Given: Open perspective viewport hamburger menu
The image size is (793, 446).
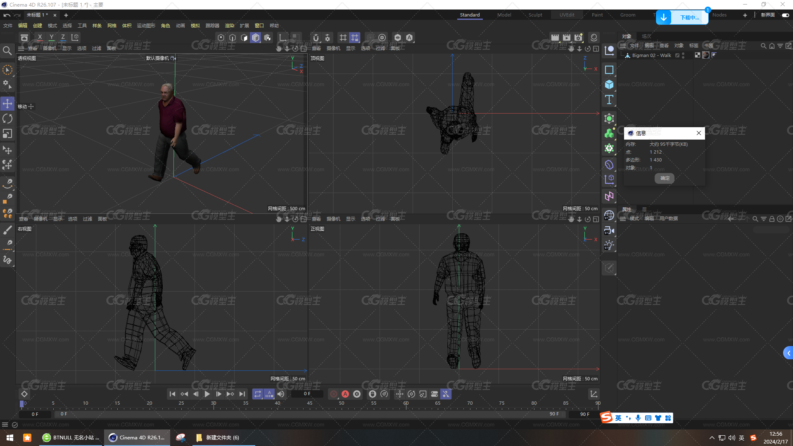Looking at the screenshot, I should coord(21,48).
